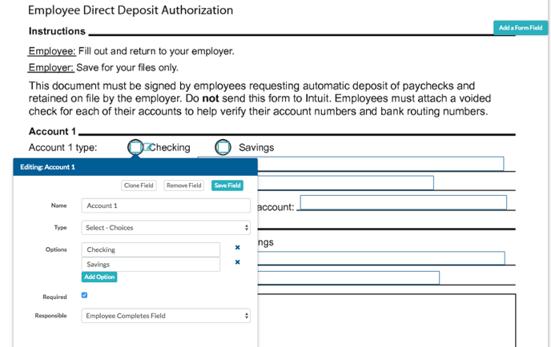Click the 'Options' label in the editor
This screenshot has width=551, height=347.
point(56,249)
